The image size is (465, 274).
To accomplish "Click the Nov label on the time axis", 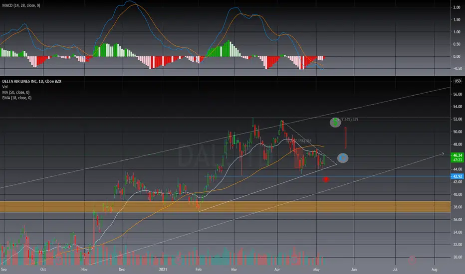I will click(x=84, y=270).
